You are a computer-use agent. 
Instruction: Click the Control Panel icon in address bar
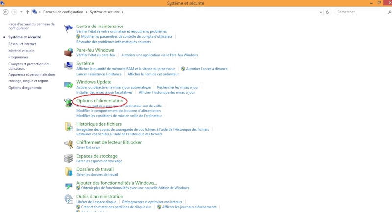point(35,12)
